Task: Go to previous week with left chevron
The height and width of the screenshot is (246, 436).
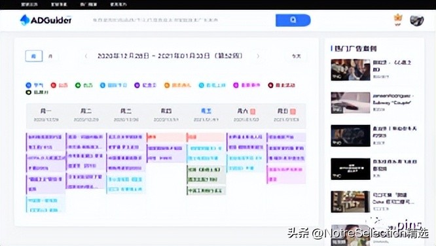Action: click(86, 56)
